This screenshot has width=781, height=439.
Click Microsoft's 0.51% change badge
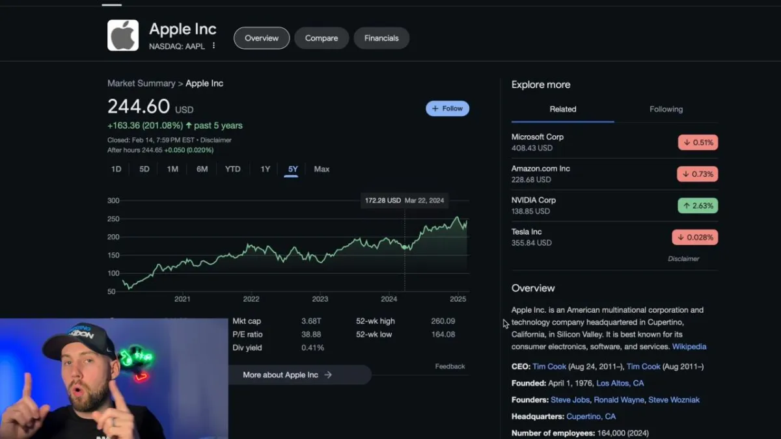pyautogui.click(x=698, y=142)
